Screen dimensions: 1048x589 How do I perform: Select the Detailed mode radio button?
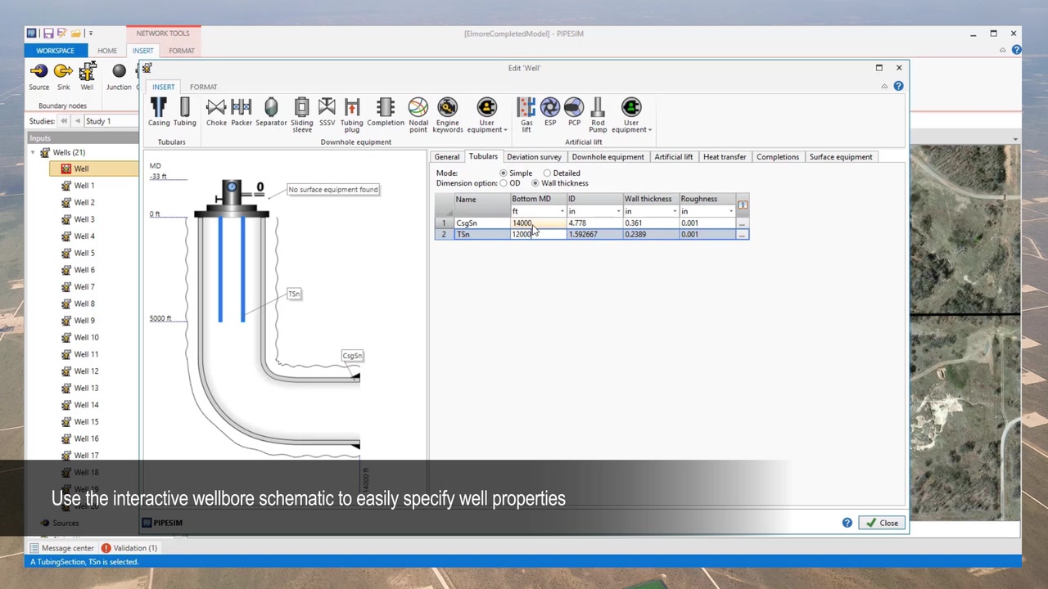(x=547, y=173)
